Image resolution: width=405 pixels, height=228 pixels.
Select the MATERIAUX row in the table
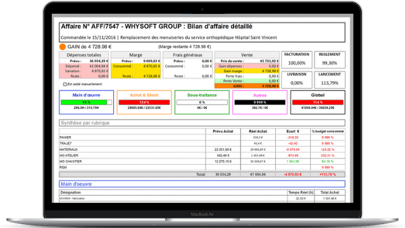[202, 149]
